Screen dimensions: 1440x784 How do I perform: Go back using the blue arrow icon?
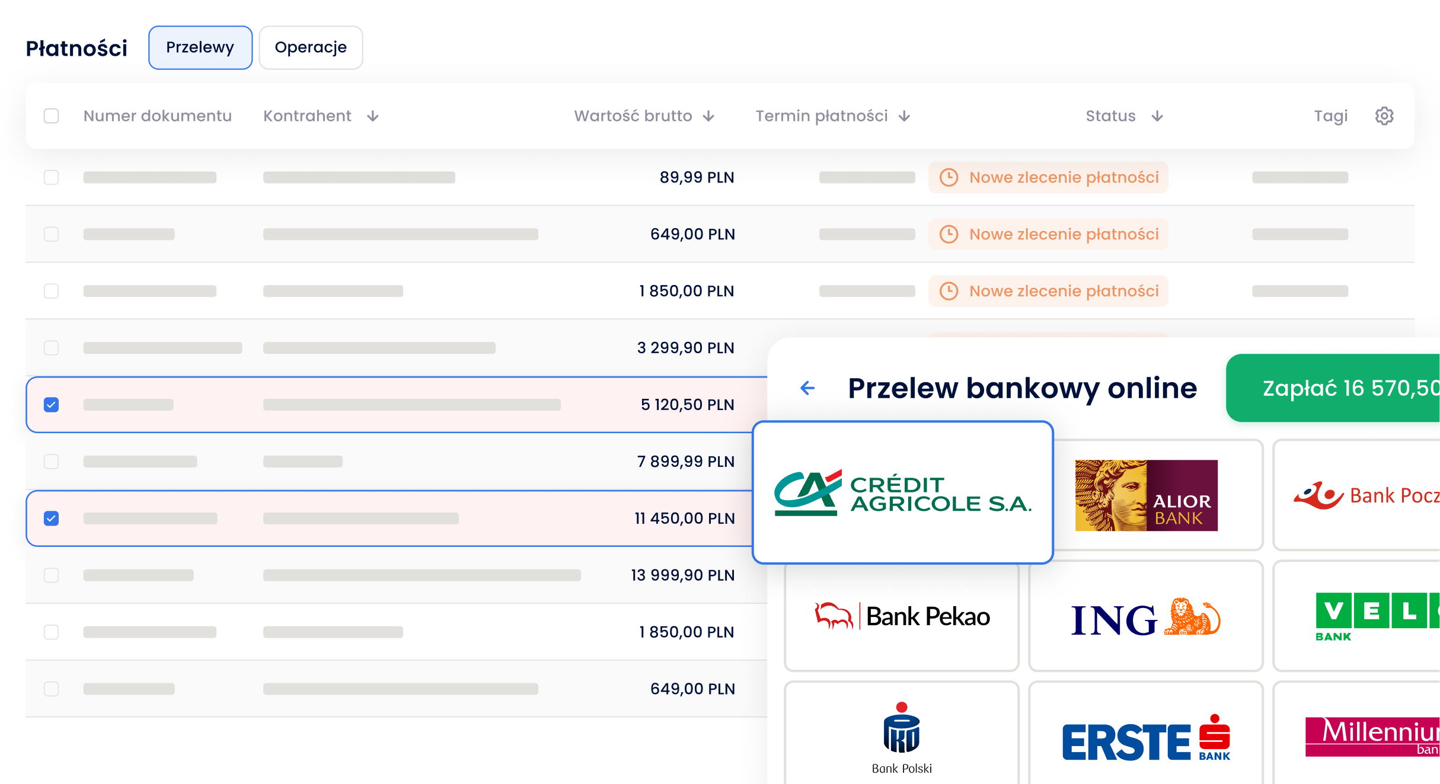coord(807,388)
